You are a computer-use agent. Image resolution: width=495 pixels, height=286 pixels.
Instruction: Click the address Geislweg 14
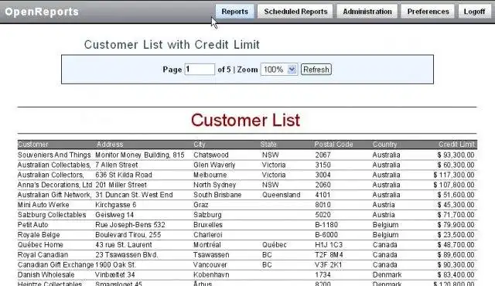tap(114, 215)
